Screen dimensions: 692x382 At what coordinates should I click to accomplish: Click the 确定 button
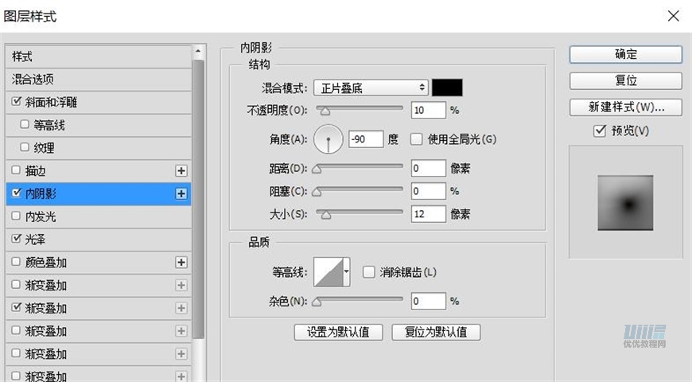626,54
